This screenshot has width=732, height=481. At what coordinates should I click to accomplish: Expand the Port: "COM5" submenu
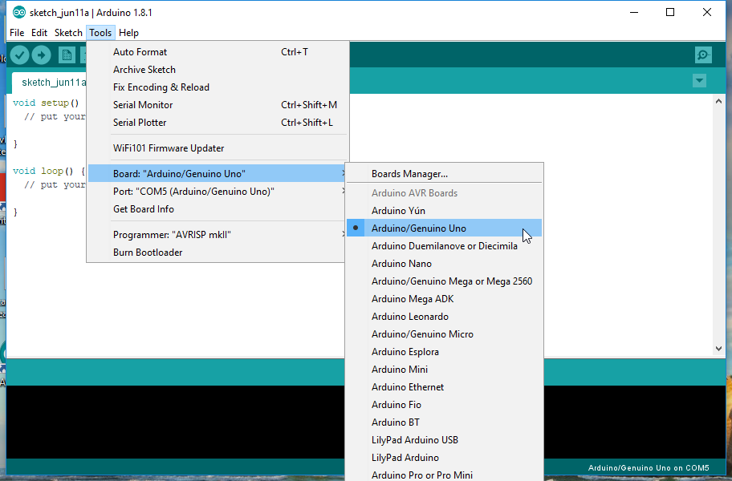click(x=218, y=192)
